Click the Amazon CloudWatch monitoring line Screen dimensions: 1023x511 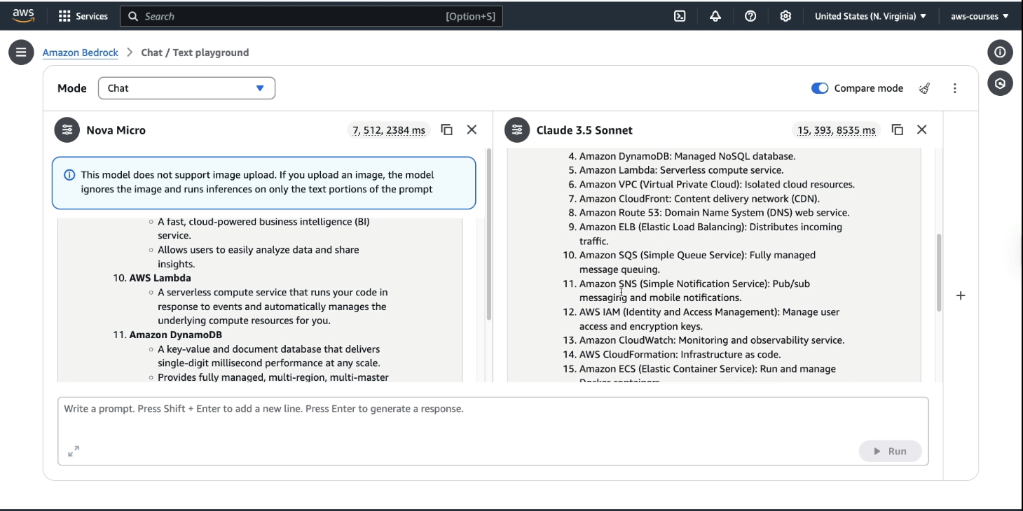click(712, 340)
